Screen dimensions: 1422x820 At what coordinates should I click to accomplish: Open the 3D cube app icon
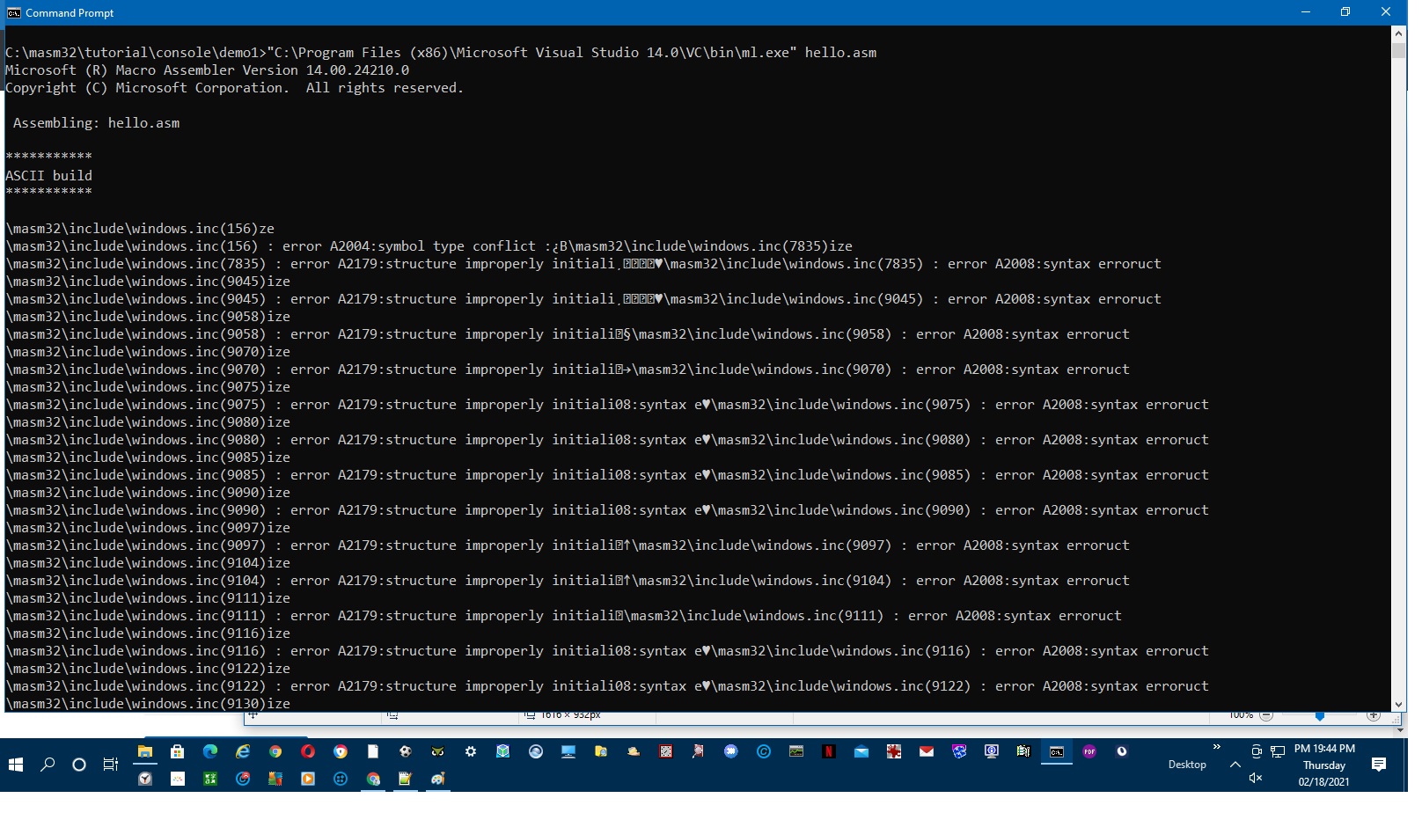pos(503,751)
